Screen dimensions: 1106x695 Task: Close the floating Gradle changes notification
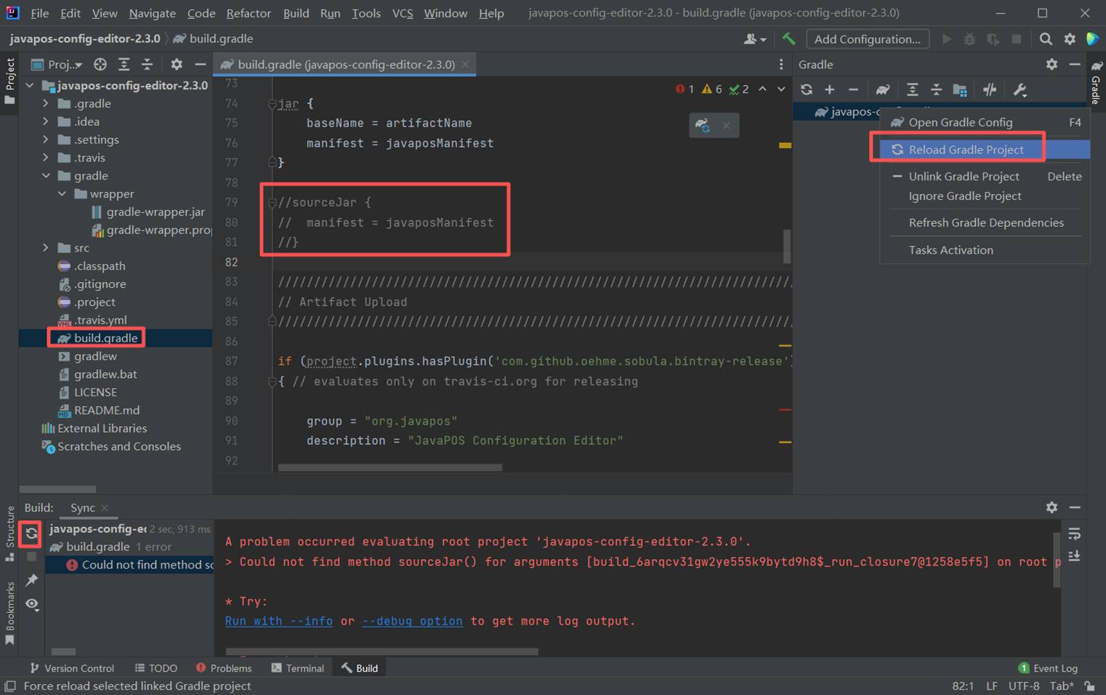[x=726, y=125]
